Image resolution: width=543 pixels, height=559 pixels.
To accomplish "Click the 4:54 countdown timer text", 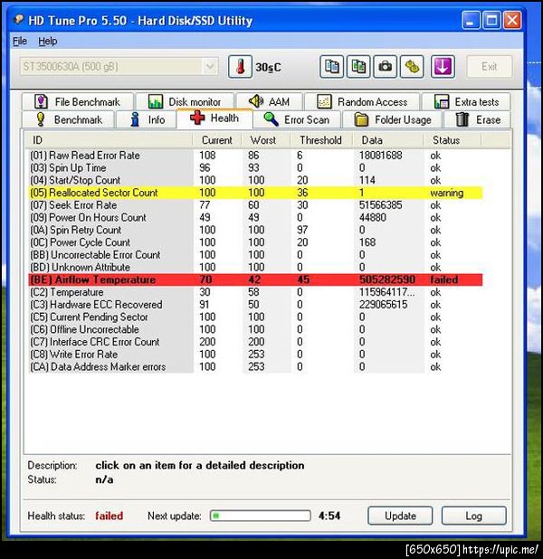I will click(x=329, y=516).
